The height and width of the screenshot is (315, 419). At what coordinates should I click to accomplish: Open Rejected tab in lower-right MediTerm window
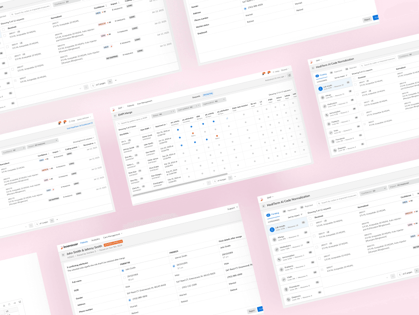point(306,206)
